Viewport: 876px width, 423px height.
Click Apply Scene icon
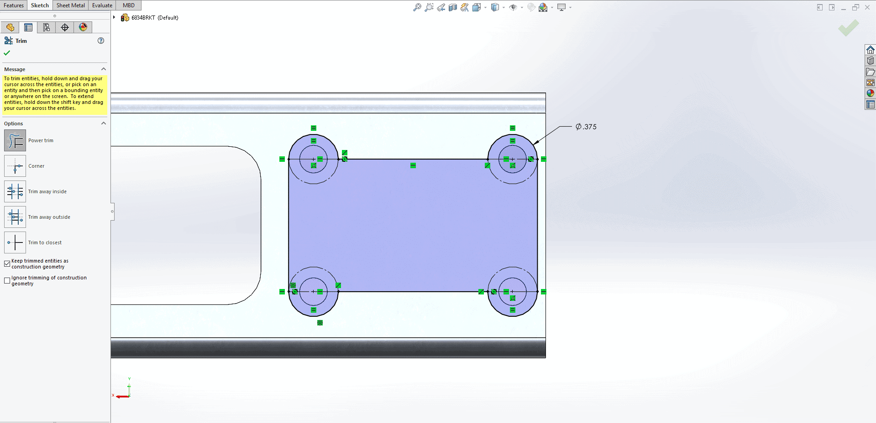(543, 7)
